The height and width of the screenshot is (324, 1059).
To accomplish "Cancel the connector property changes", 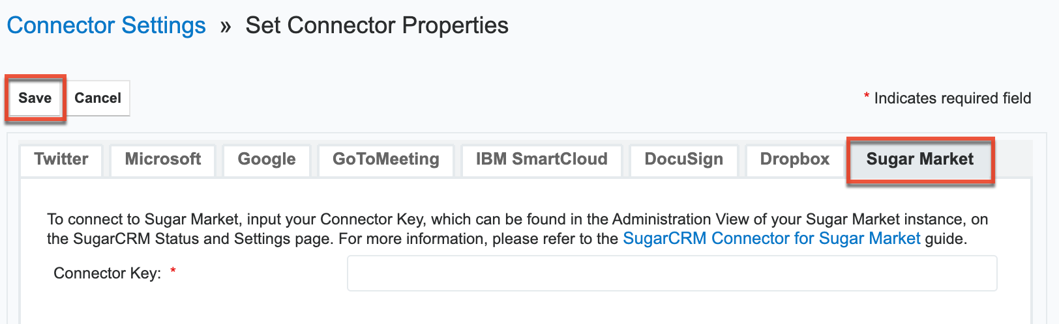I will point(98,98).
